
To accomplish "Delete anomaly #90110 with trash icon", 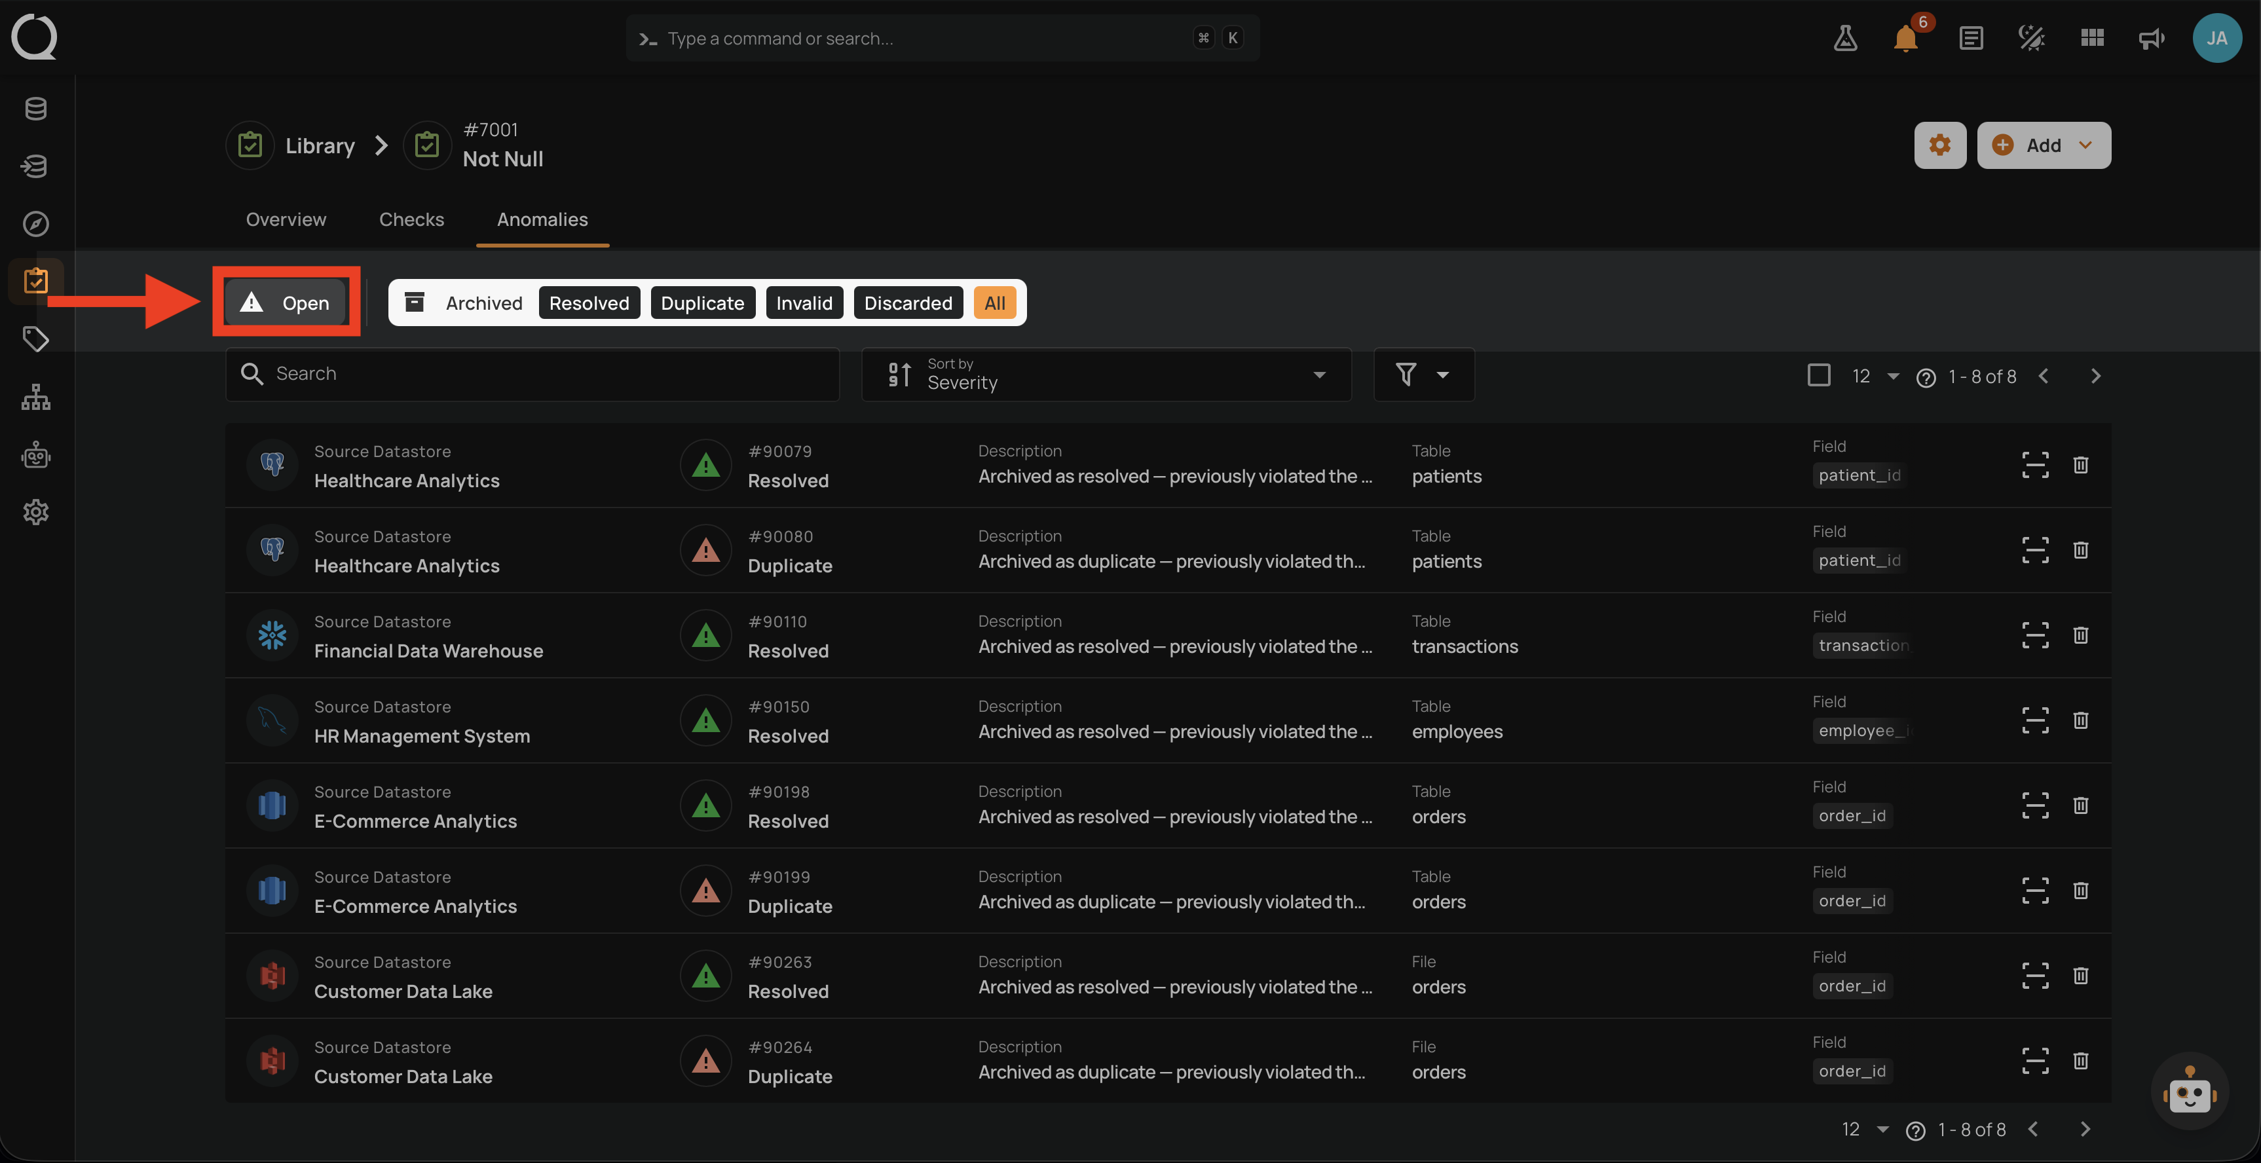I will [2080, 635].
